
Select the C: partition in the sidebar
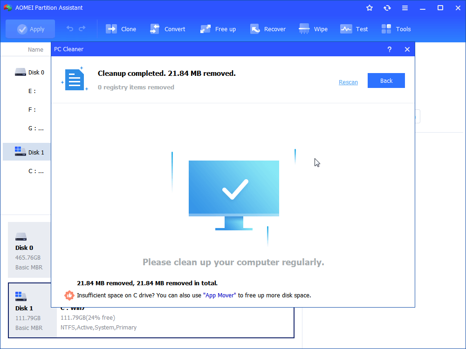coord(36,171)
